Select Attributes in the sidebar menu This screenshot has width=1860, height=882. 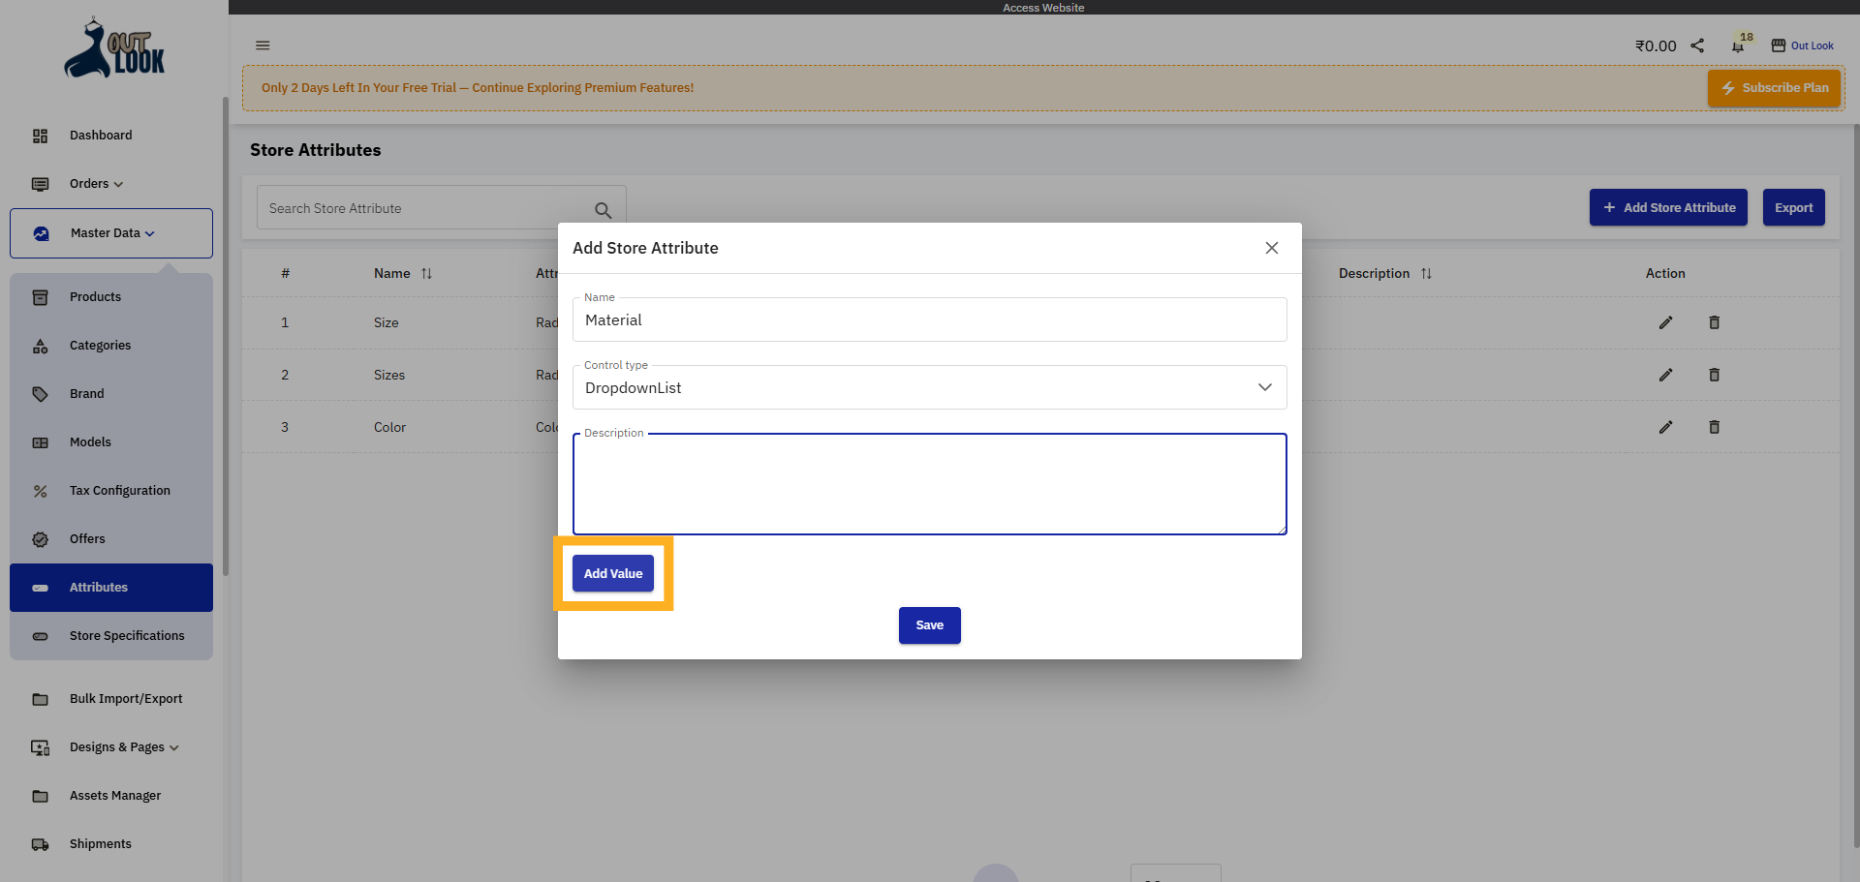click(x=98, y=587)
